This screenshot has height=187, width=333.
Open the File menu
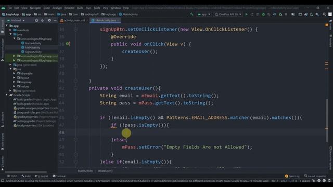tap(10, 8)
